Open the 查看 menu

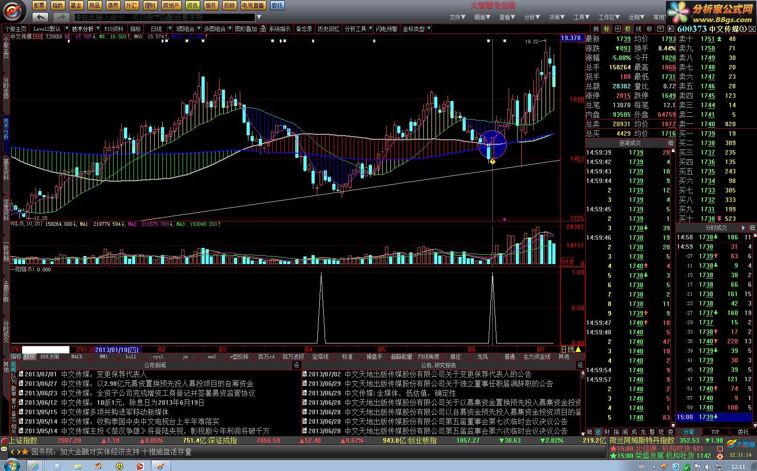tap(507, 17)
